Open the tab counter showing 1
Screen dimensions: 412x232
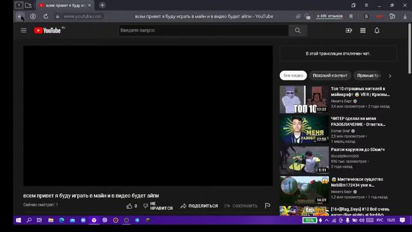pyautogui.click(x=19, y=5)
